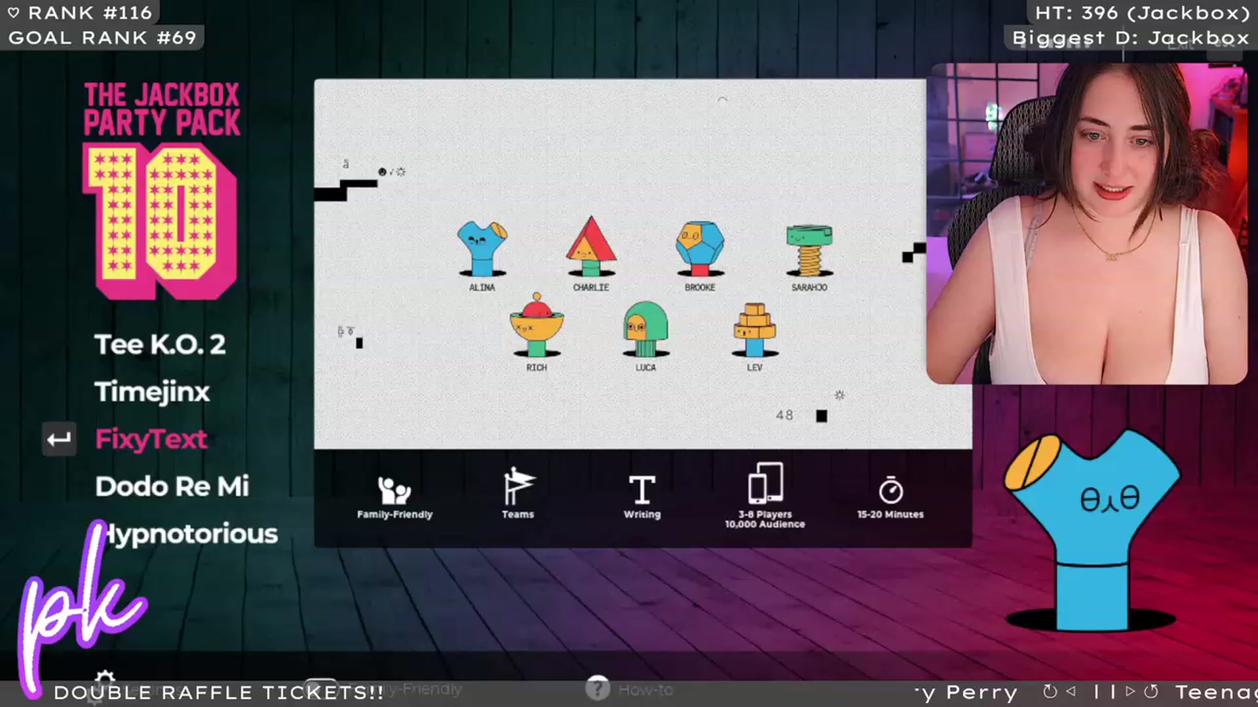Click Alina's blue Y-shaped avatar
1258x707 pixels.
pos(482,249)
